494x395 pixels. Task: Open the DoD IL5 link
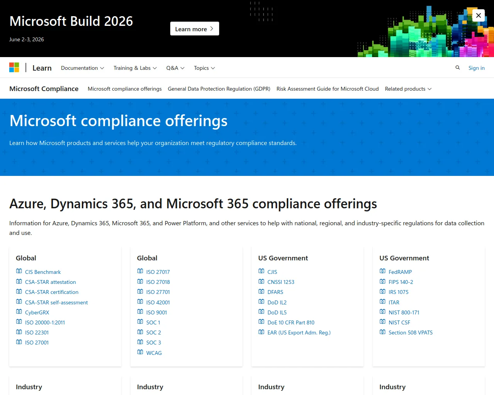(277, 312)
